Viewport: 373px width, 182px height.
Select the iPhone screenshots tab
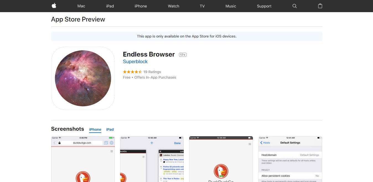pyautogui.click(x=95, y=130)
